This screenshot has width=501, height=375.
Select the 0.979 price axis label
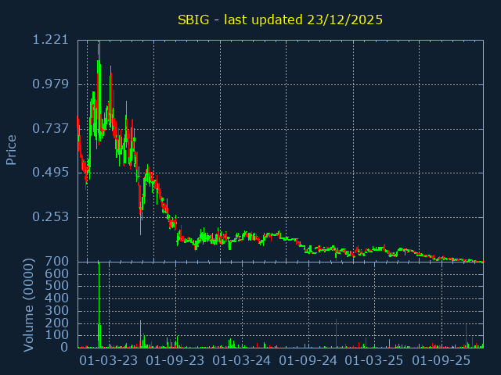point(51,84)
